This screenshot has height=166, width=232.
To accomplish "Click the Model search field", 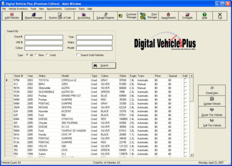I will coord(94,48).
